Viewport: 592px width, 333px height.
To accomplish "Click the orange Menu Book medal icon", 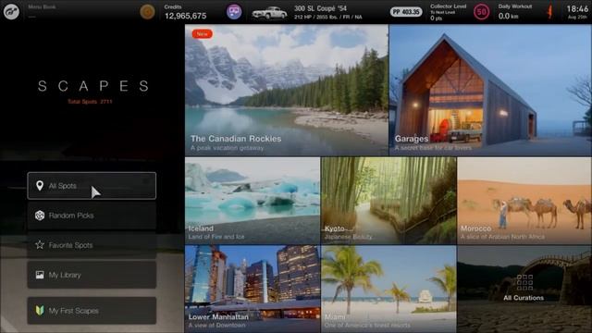I will (147, 12).
